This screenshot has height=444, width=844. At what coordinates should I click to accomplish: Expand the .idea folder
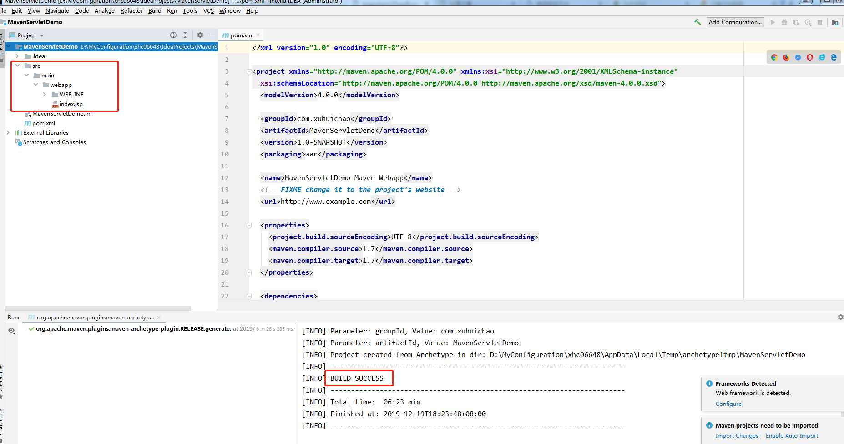coord(17,56)
